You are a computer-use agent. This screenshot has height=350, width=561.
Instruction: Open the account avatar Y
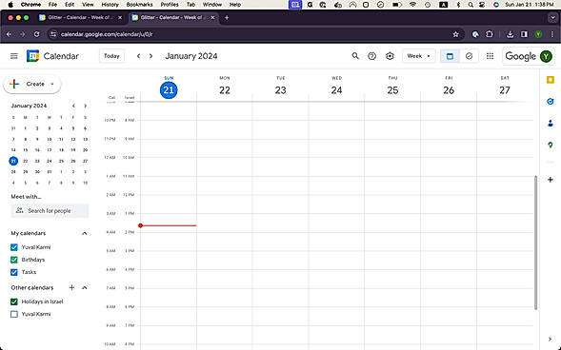click(x=546, y=56)
